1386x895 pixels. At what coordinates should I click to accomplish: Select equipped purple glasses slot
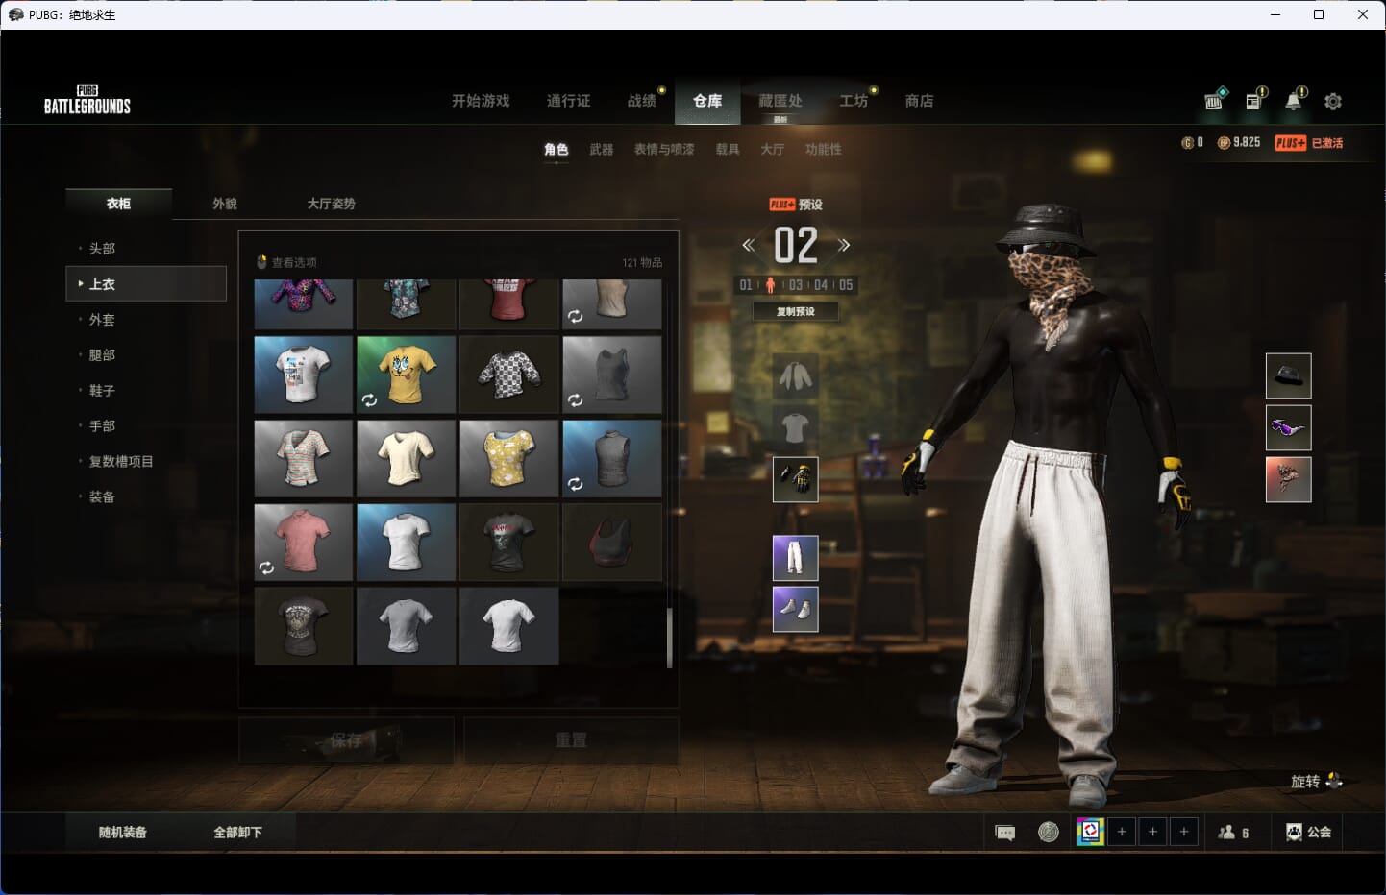1288,427
